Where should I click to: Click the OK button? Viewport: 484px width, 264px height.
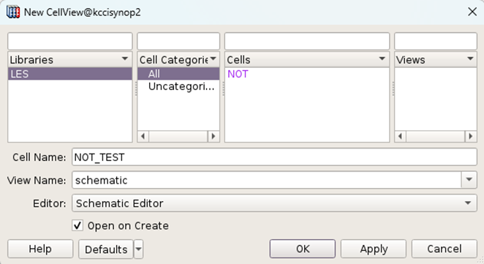click(x=303, y=249)
